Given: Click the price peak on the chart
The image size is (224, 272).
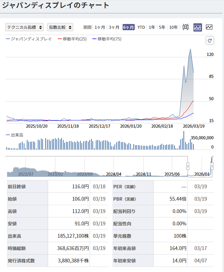Looking at the screenshot, I should click(x=190, y=49).
